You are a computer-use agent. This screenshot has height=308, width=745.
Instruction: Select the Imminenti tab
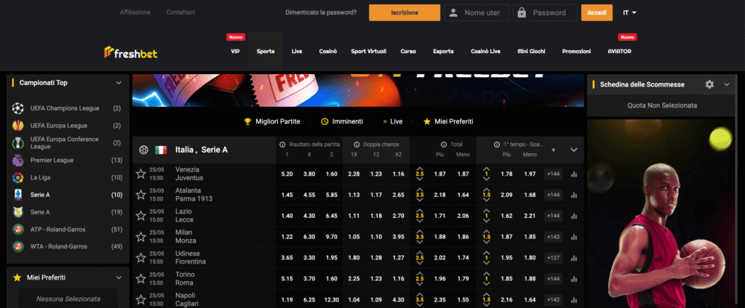pos(342,121)
